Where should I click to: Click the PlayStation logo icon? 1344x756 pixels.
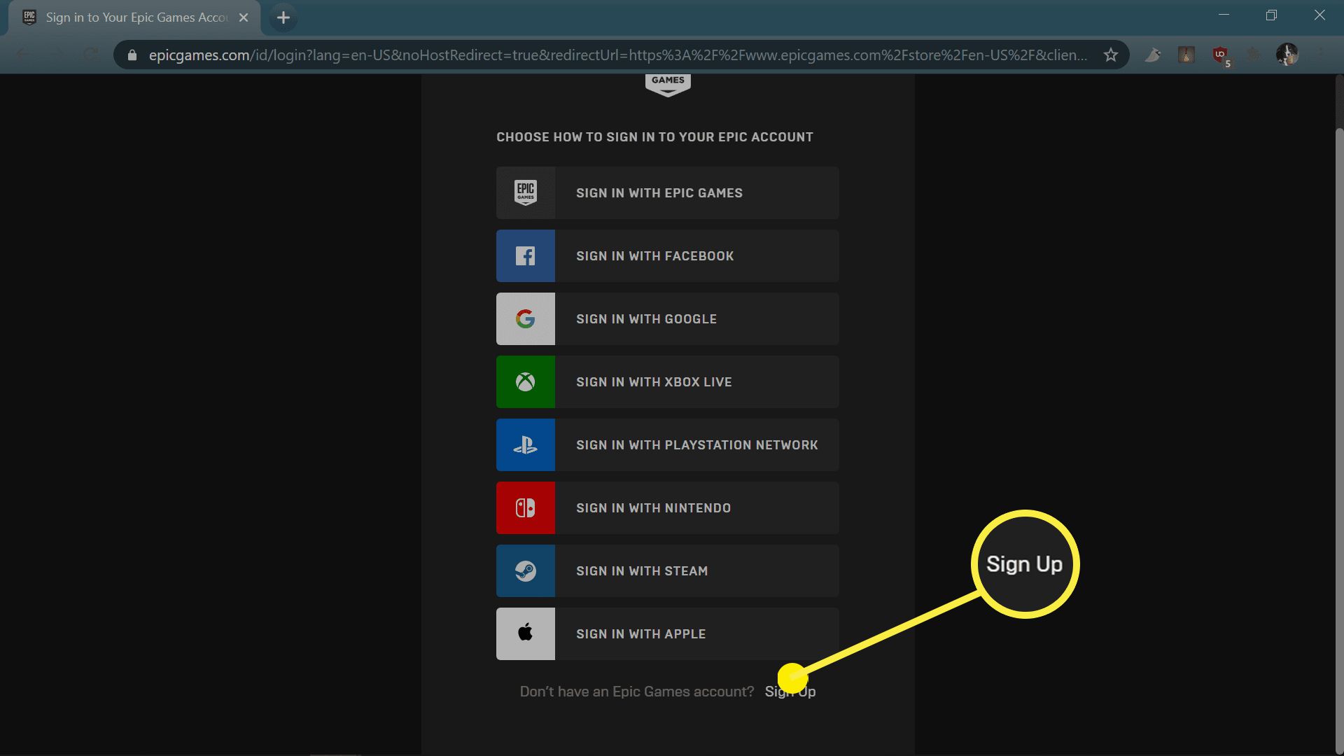point(526,444)
